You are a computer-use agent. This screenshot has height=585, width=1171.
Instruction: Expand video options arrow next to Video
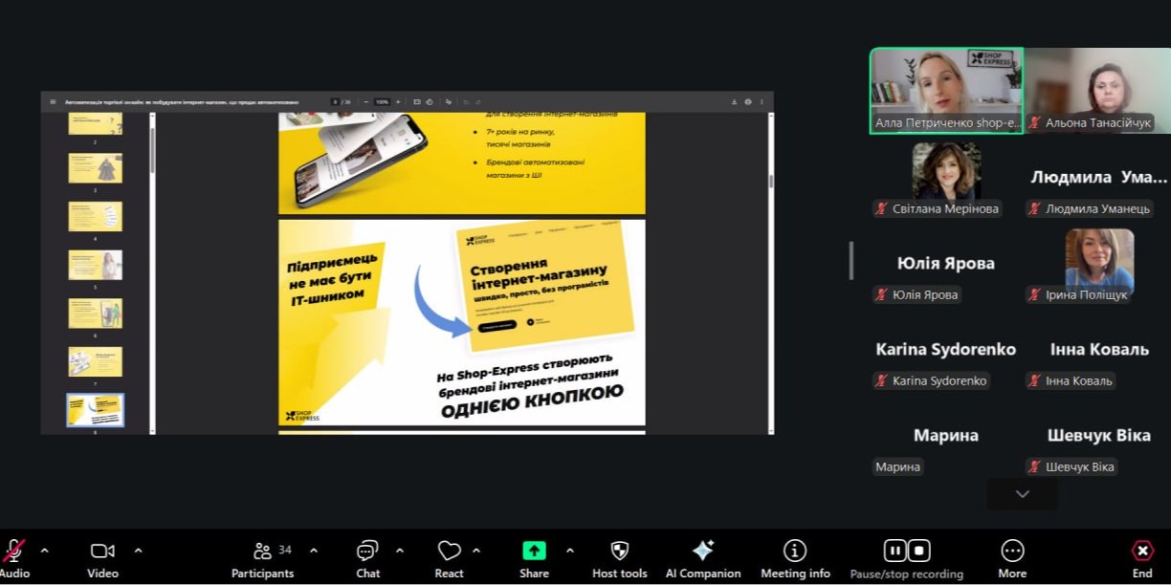(138, 551)
